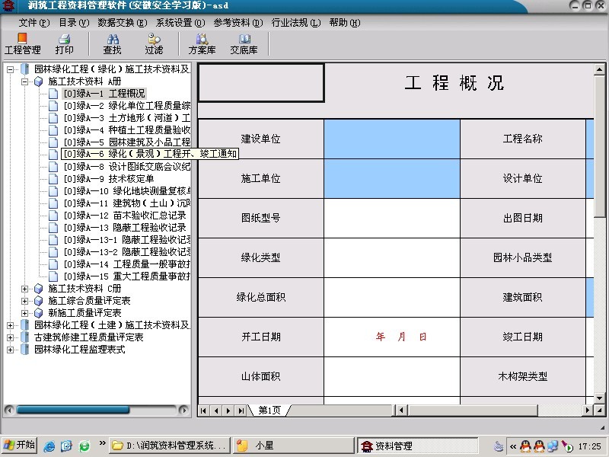609x457 pixels.
Task: Collapse the 施工技术资料 A册 node
Action: (25, 81)
